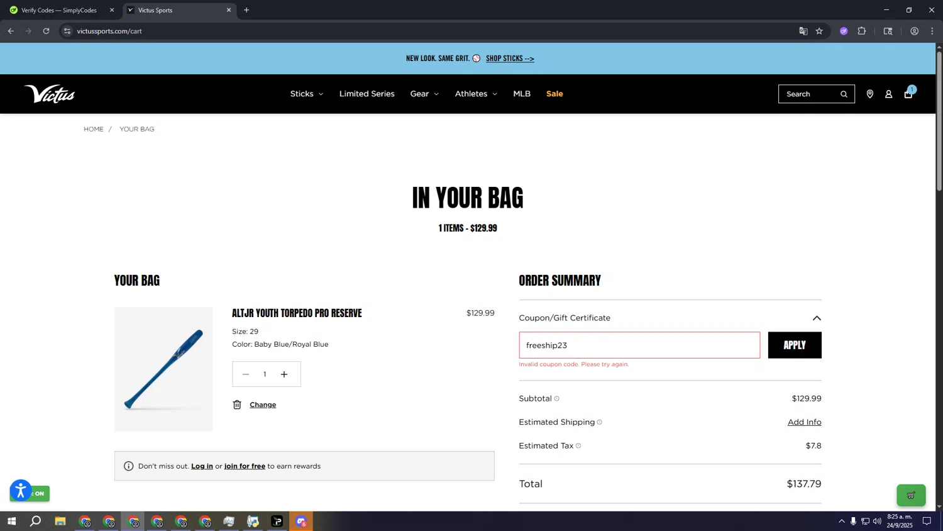This screenshot has width=943, height=531.
Task: Show hidden system tray icons
Action: coord(841,521)
